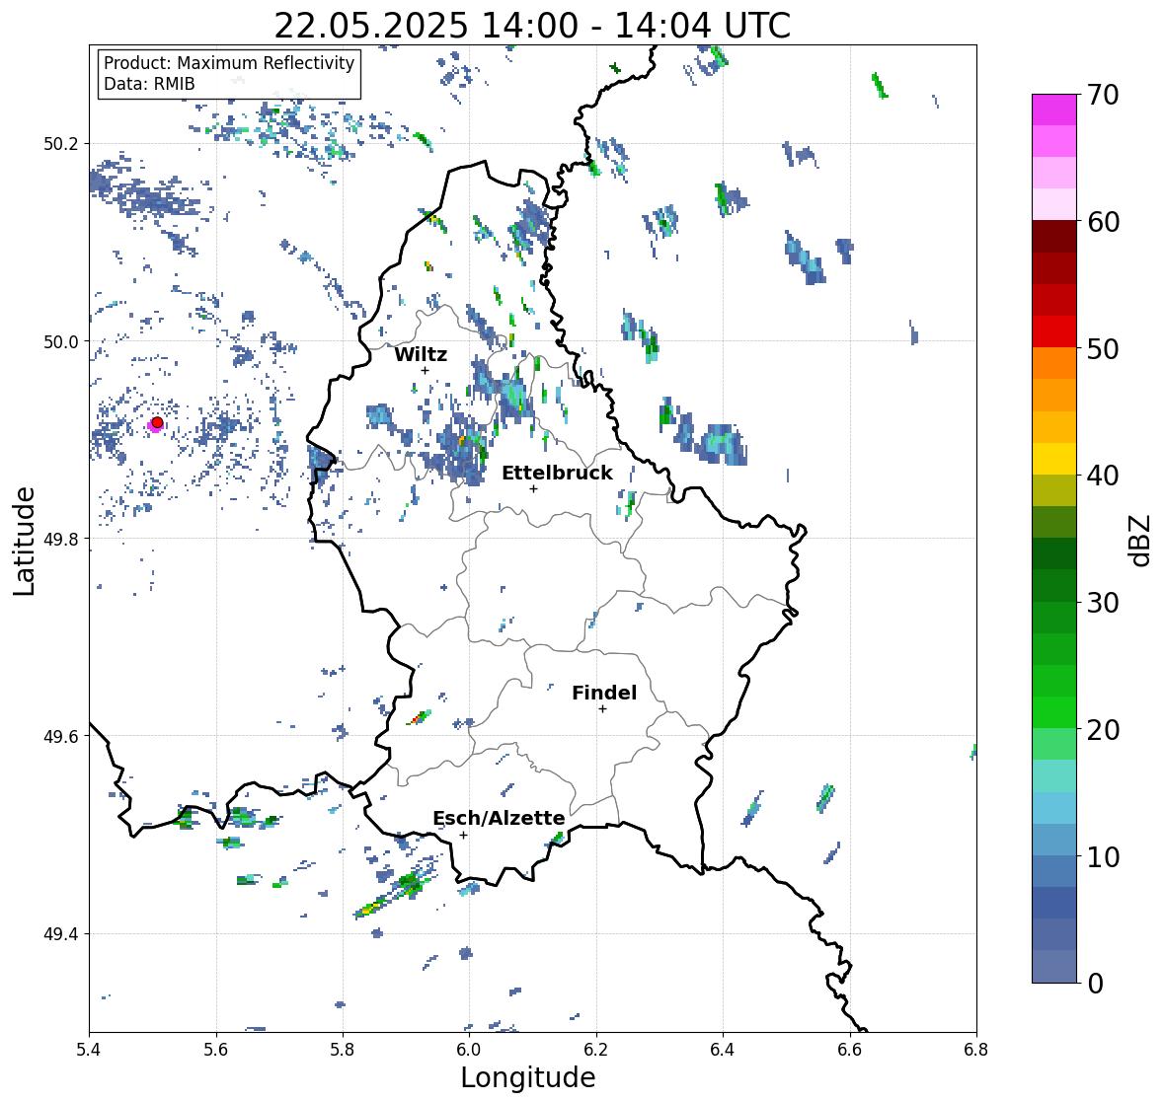Click the title 22.05.2025 14:00 - 14:04 UTC

[x=532, y=26]
